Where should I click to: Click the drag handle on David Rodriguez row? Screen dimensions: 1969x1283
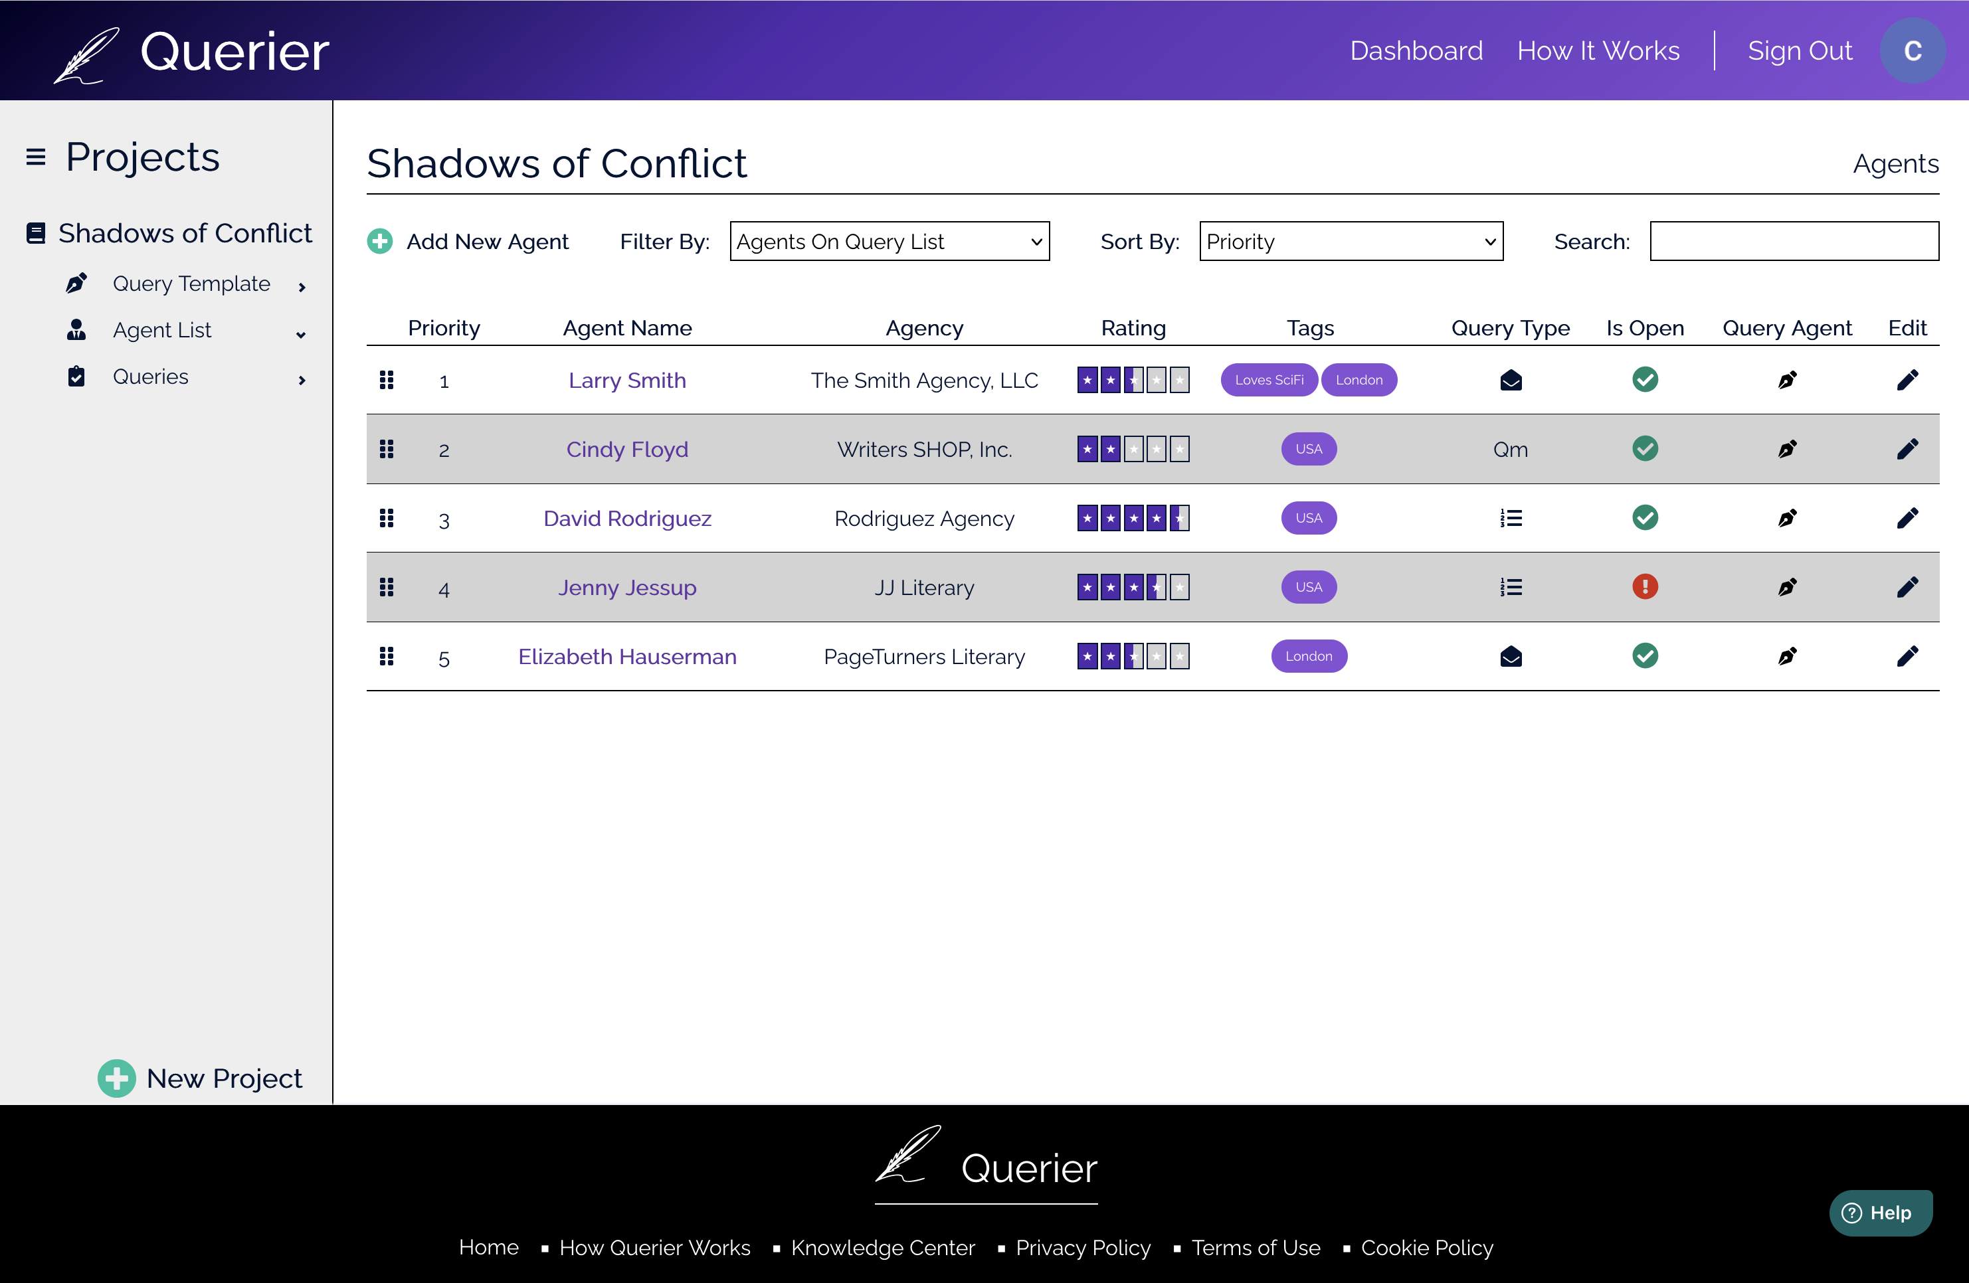click(x=387, y=519)
